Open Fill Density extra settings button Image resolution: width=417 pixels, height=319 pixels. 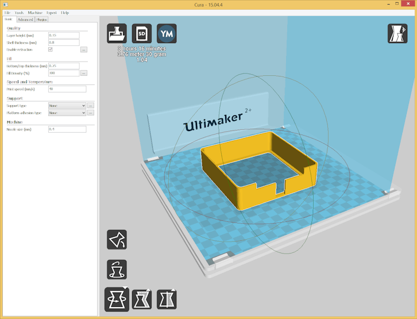click(84, 73)
